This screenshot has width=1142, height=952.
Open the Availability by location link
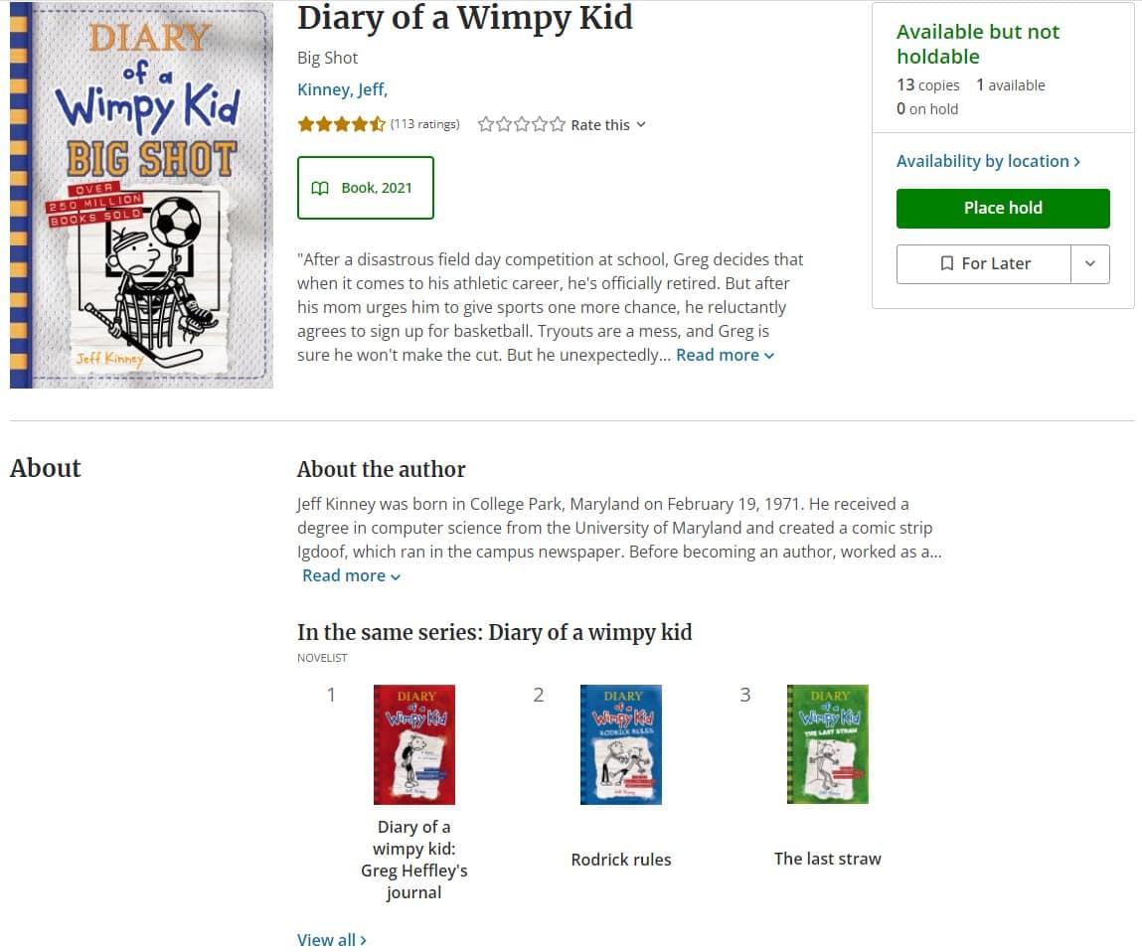point(988,161)
